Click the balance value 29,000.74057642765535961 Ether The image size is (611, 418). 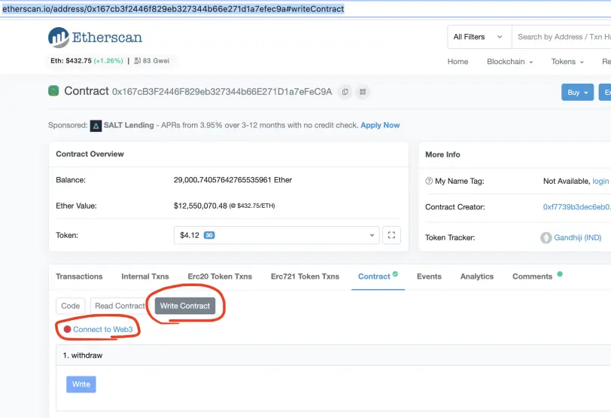coord(233,180)
